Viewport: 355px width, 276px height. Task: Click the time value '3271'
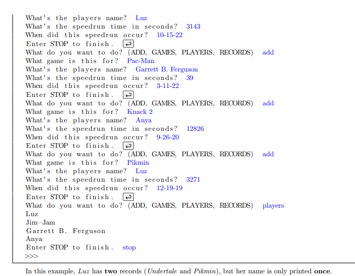(193, 180)
